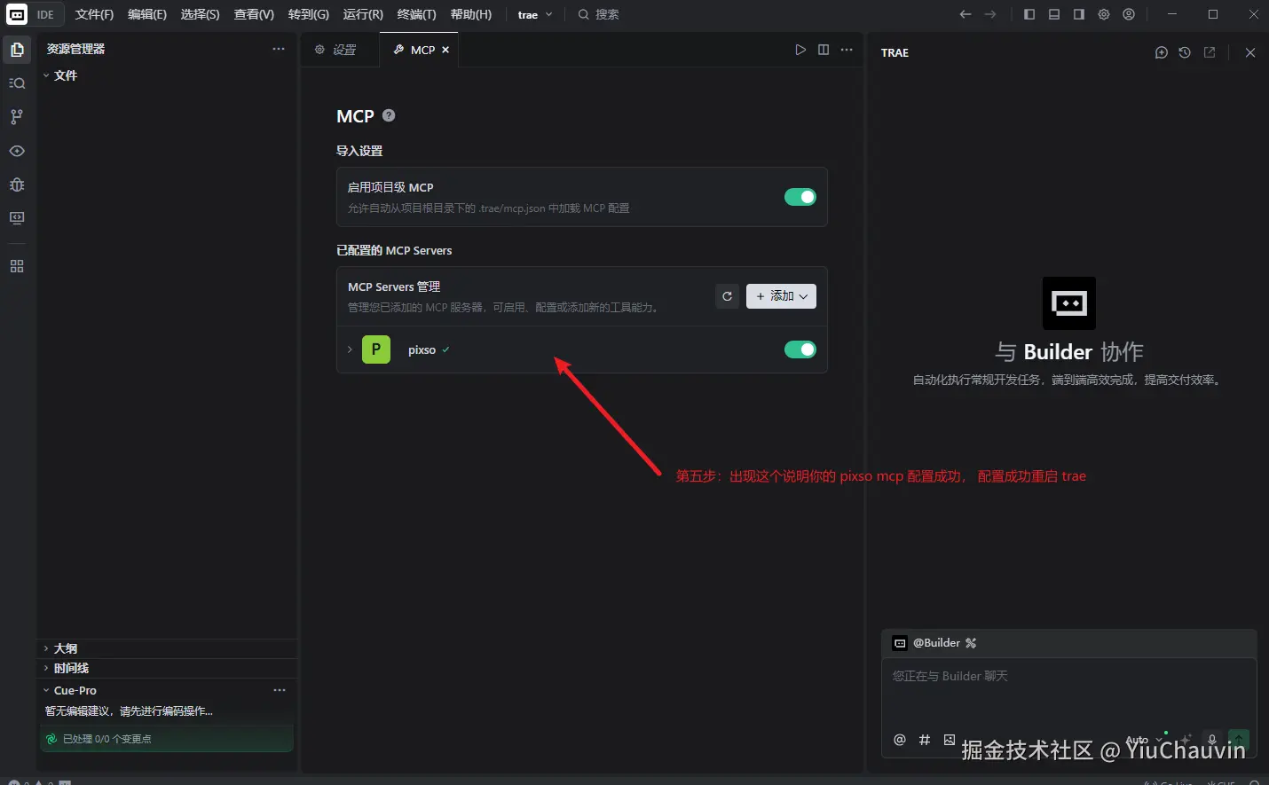Close the MCP tab
The image size is (1269, 785).
point(445,50)
